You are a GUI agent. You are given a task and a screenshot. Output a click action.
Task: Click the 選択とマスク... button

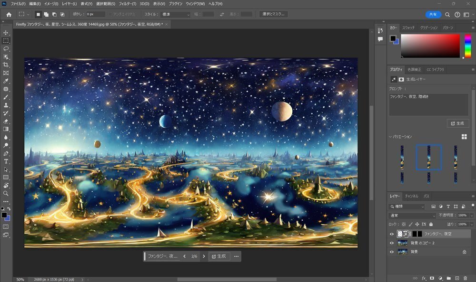[x=274, y=14]
